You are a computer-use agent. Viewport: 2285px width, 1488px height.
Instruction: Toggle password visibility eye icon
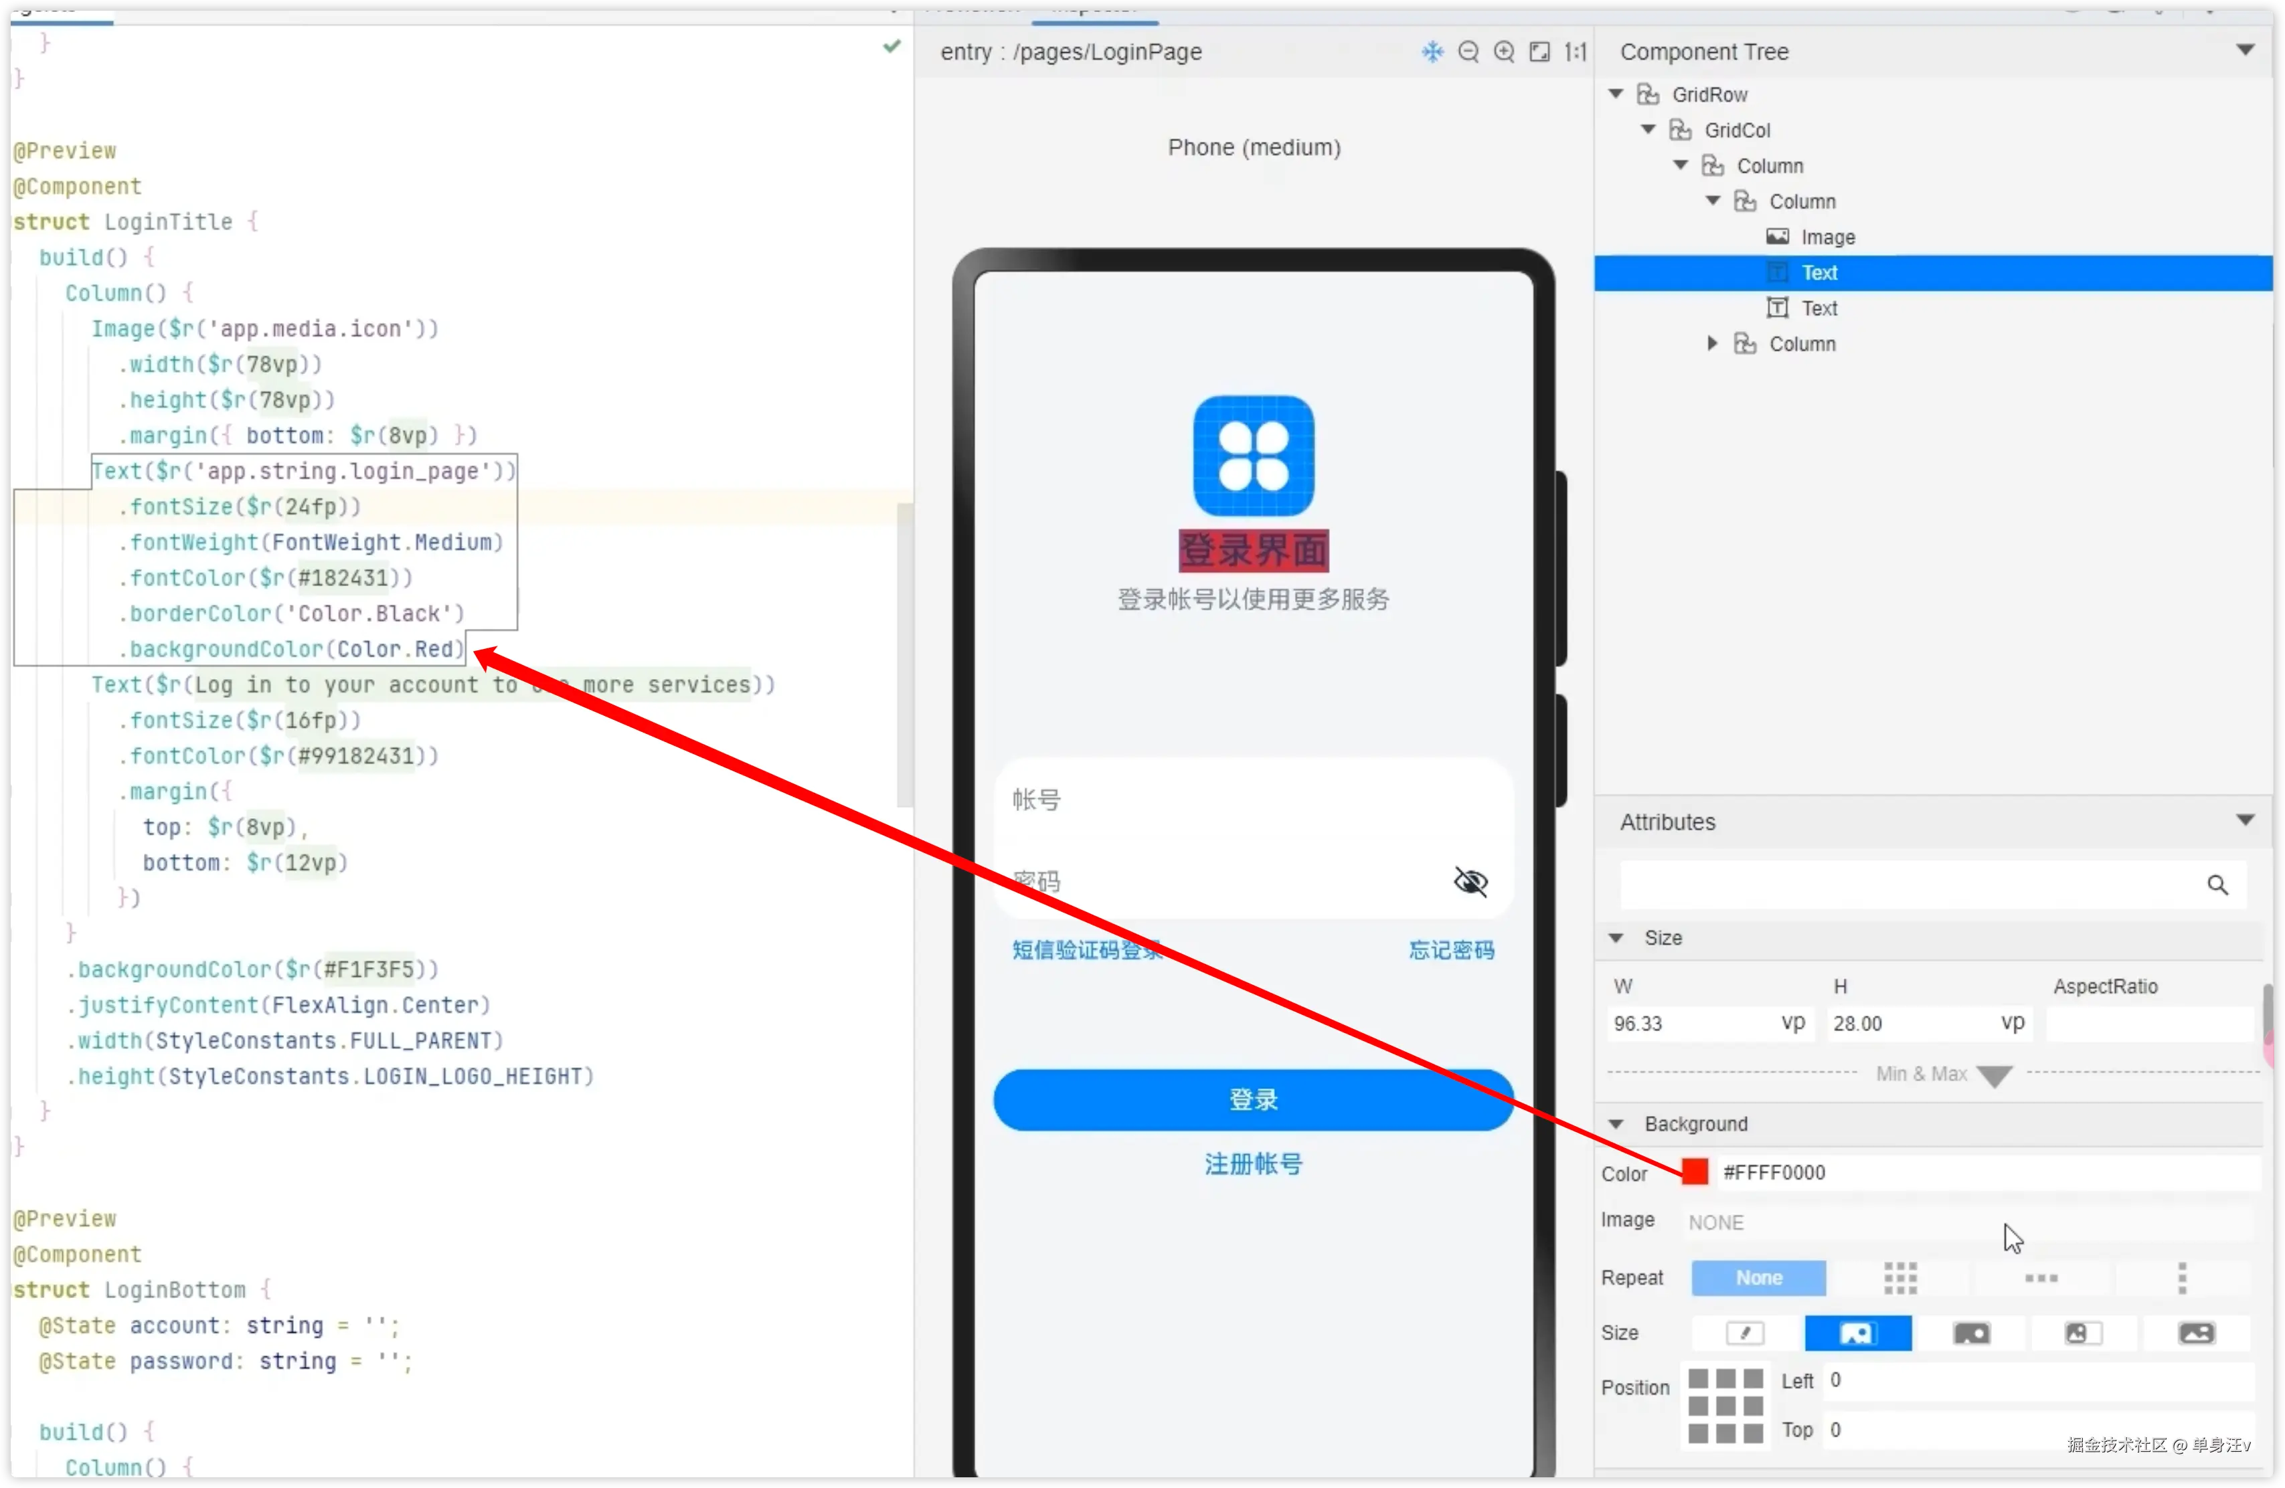click(x=1470, y=881)
